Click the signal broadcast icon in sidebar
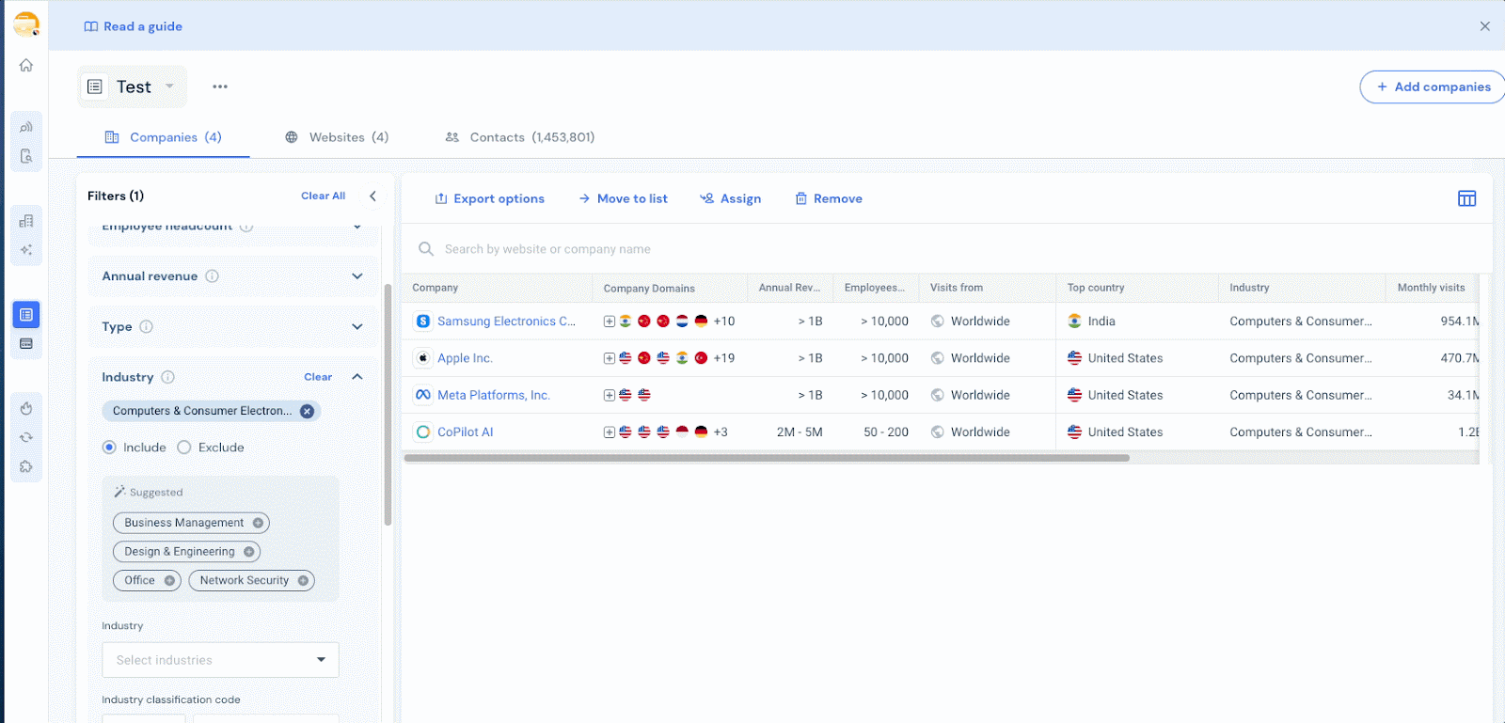 [26, 127]
